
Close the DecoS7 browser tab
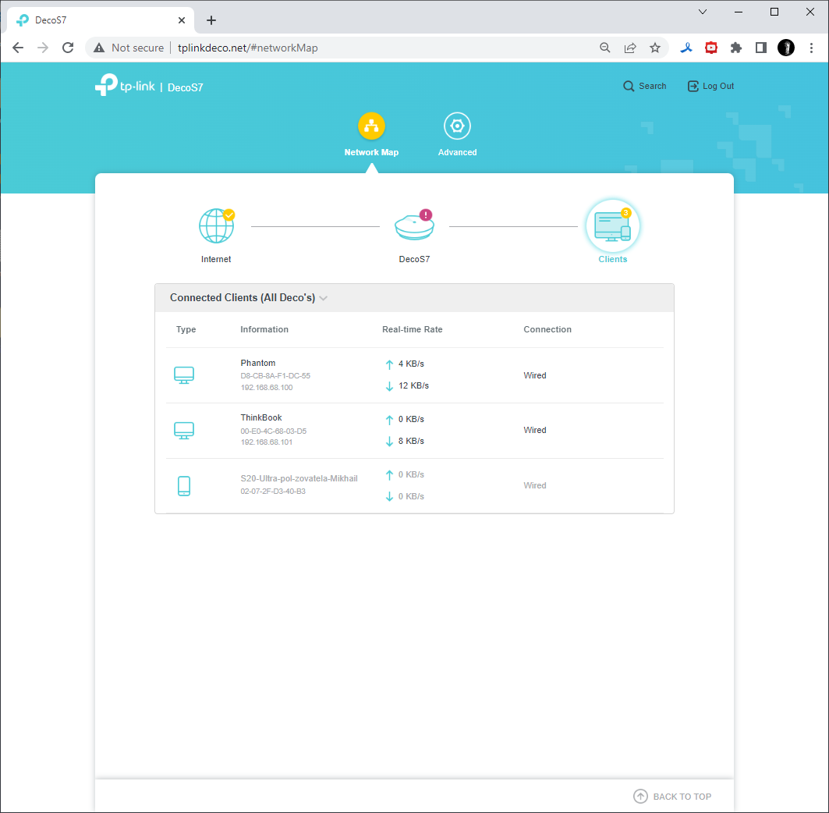[182, 20]
